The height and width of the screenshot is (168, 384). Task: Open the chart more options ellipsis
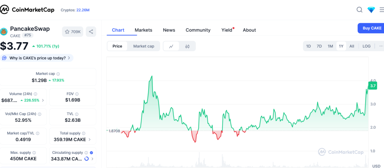click(x=381, y=46)
